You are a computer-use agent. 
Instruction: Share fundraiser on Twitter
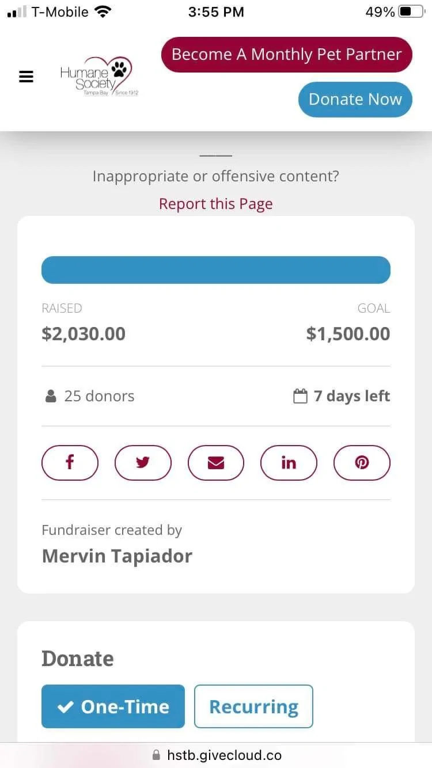pyautogui.click(x=143, y=462)
